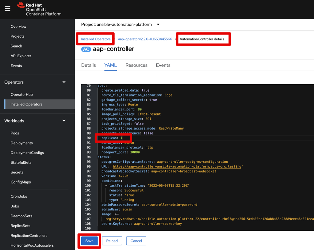The image size is (314, 250).
Task: Click the 'adminUser: admin' YAML line
Action: (117, 209)
